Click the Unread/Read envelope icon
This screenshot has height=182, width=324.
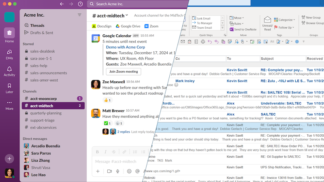click(x=267, y=20)
